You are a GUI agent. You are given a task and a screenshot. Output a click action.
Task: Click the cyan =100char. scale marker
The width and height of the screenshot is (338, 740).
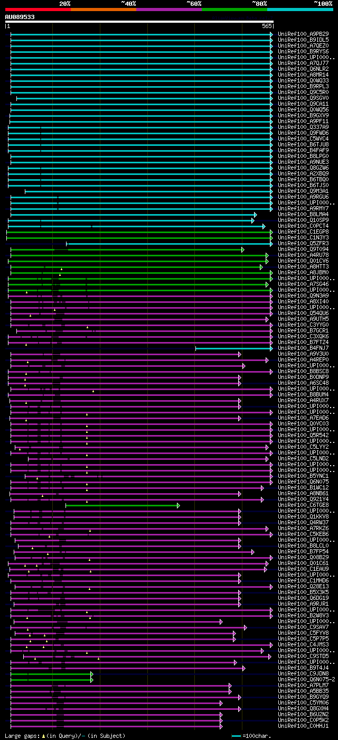236,736
